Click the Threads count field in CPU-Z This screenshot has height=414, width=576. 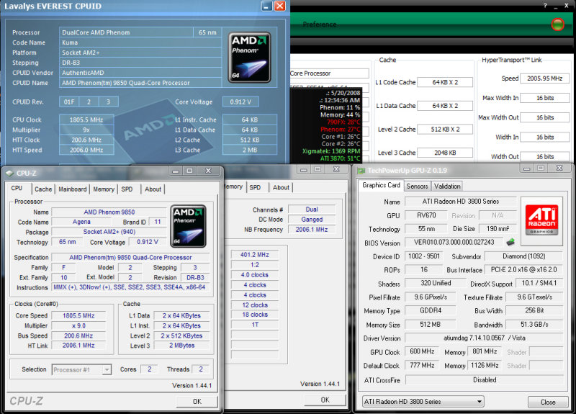pyautogui.click(x=201, y=369)
